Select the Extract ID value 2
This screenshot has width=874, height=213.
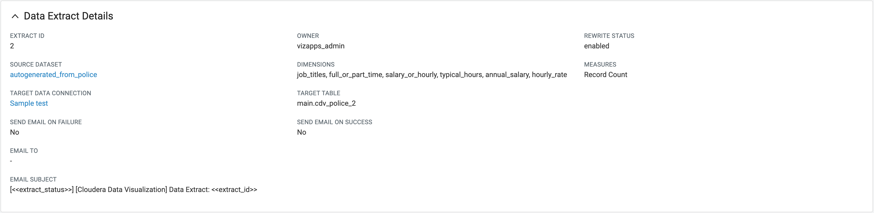tap(12, 46)
